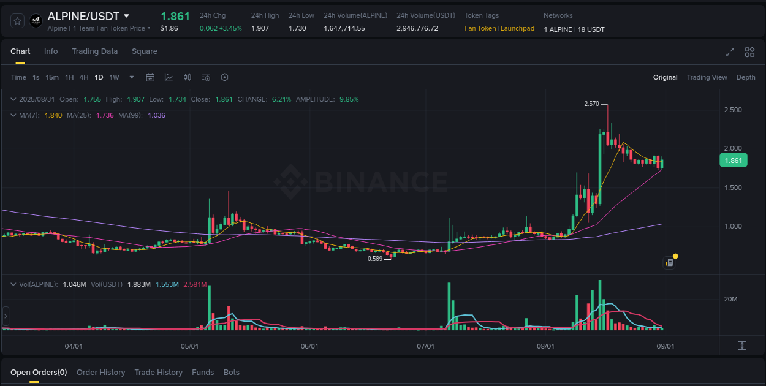Switch to the Trading Data tab
The image size is (766, 386).
[94, 51]
